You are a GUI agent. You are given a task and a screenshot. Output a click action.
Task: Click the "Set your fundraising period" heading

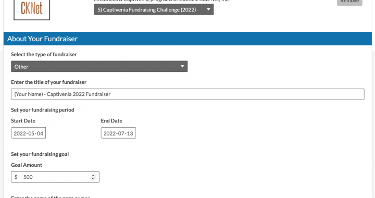(x=43, y=110)
